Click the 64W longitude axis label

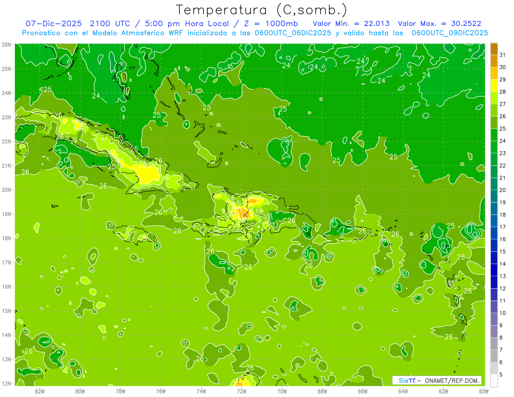click(403, 391)
